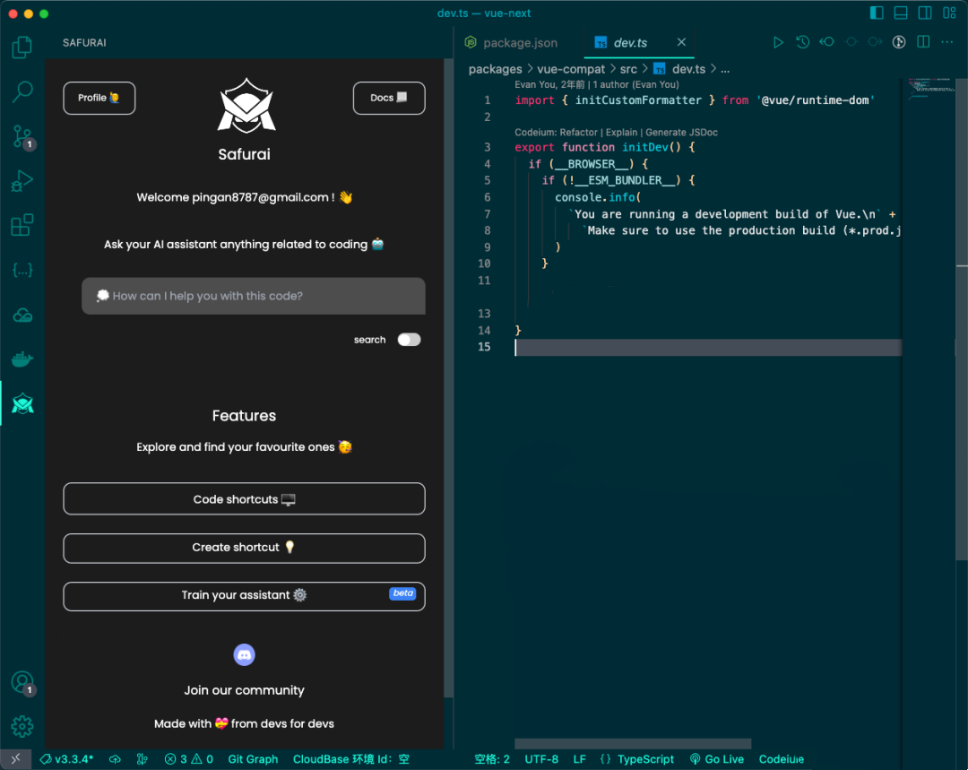The image size is (968, 770).
Task: Open the LF end-of-line selector
Action: [579, 759]
